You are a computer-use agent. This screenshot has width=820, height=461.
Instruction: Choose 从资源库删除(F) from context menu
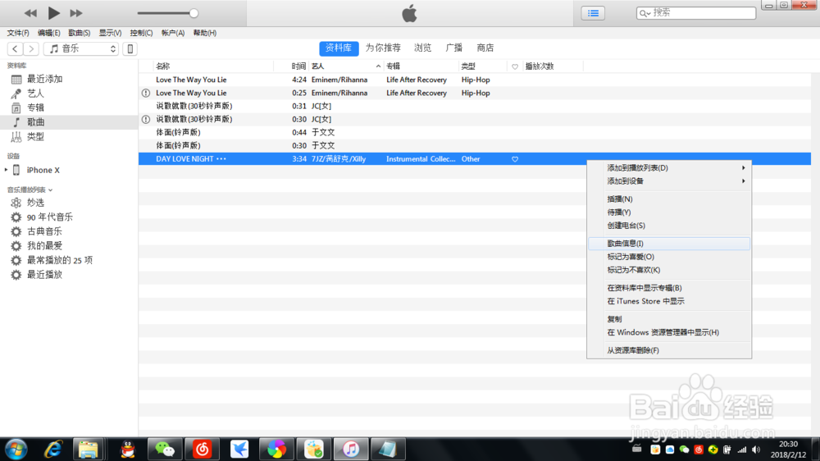(x=669, y=350)
